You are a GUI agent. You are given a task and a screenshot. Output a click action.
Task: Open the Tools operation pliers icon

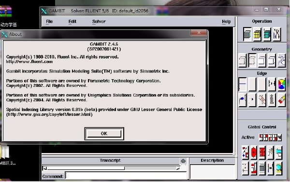point(276,34)
